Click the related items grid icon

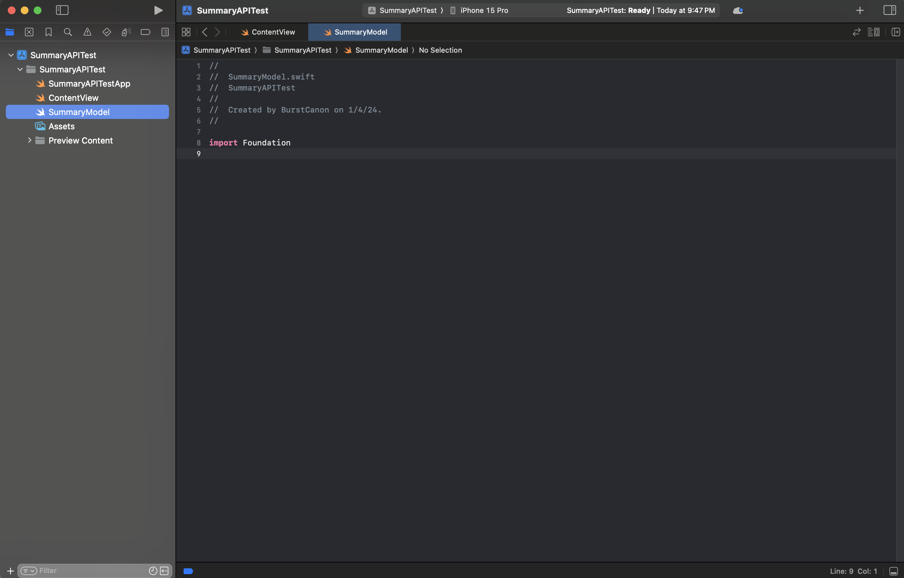coord(186,32)
